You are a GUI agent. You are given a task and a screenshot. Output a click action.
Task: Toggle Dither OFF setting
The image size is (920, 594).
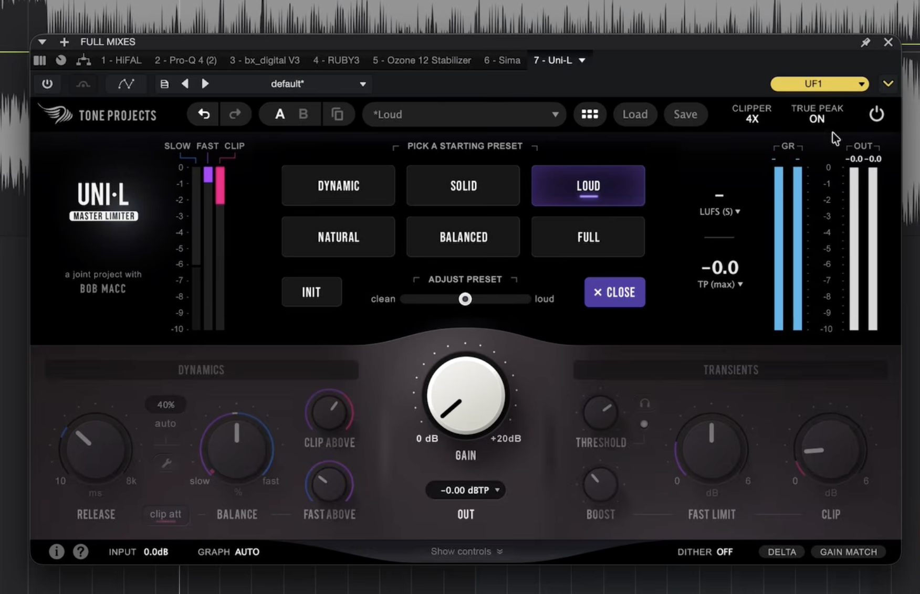click(x=705, y=552)
